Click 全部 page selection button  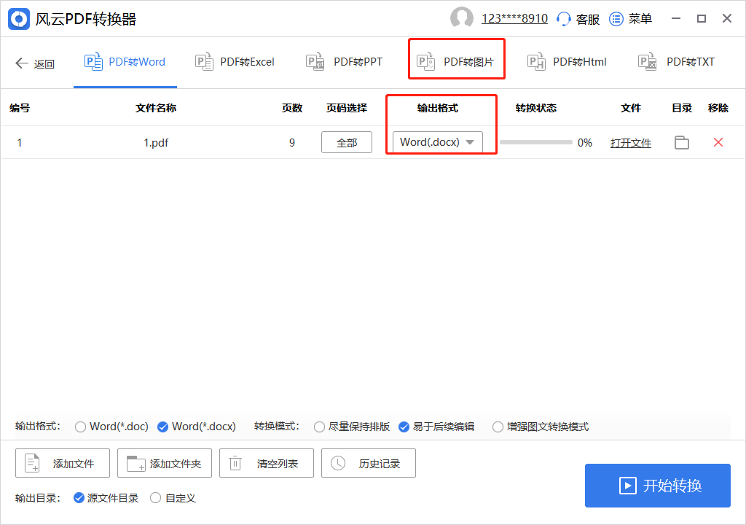(347, 142)
